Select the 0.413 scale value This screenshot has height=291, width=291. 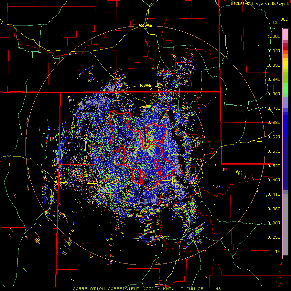click(x=274, y=194)
